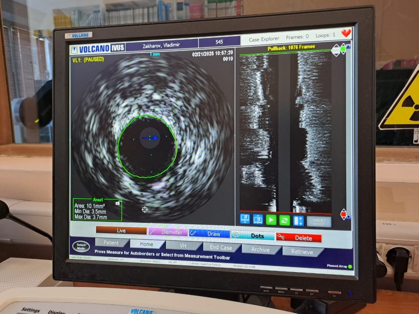Click the 1 mm scale label

point(155,54)
